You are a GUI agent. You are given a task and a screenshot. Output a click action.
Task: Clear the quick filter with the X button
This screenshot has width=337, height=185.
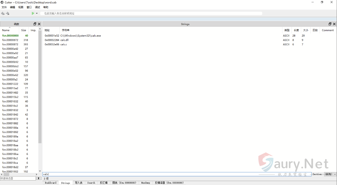pos(39,178)
